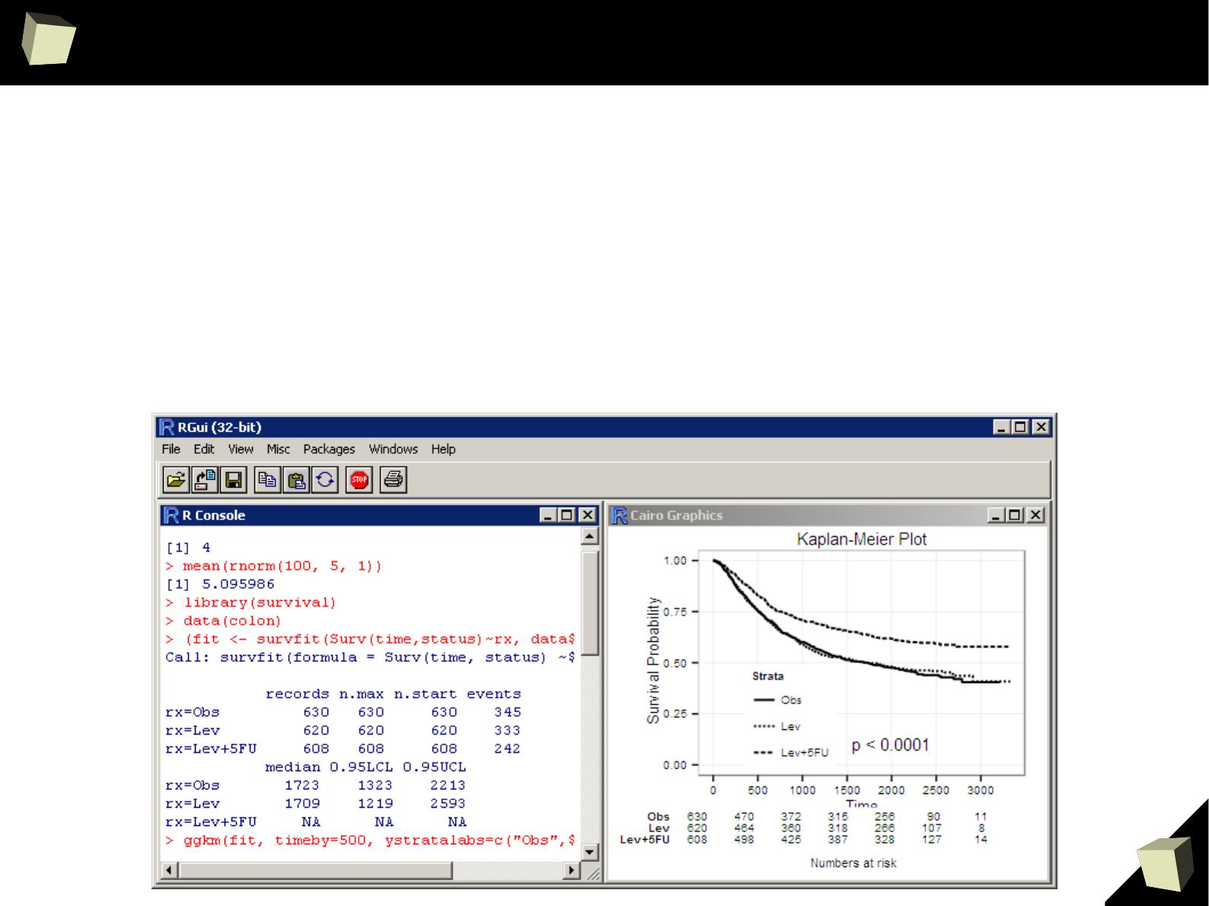Click the console horizontal scrollbar left arrow
1209x906 pixels.
pyautogui.click(x=171, y=869)
